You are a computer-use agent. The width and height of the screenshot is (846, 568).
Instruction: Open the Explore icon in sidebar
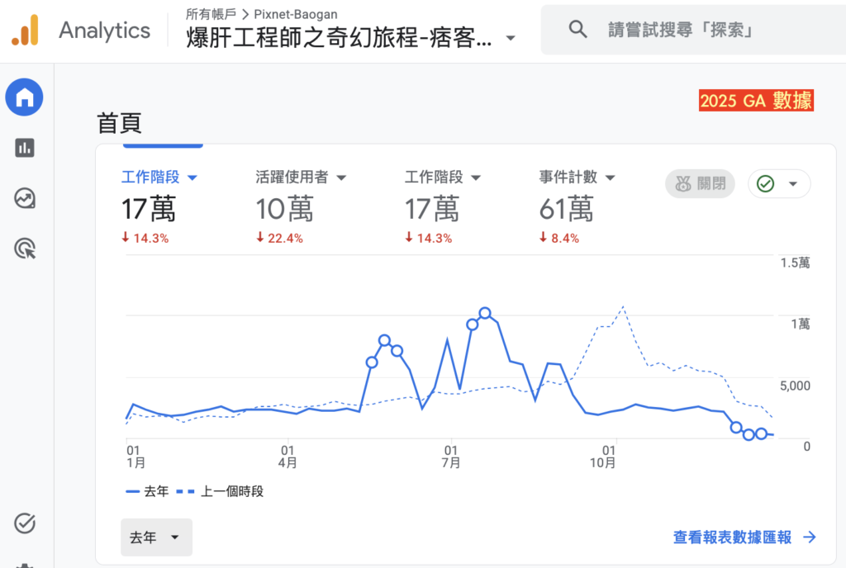[x=24, y=198]
